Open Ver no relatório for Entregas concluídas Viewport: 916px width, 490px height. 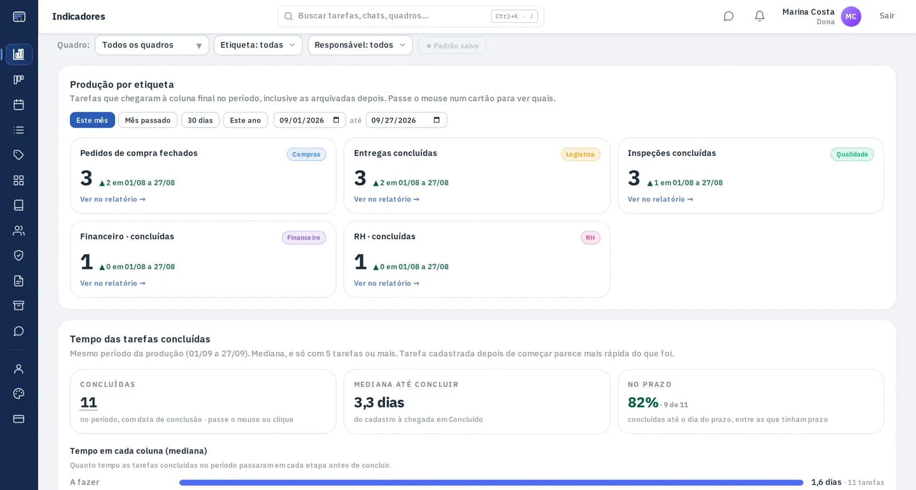coord(386,199)
